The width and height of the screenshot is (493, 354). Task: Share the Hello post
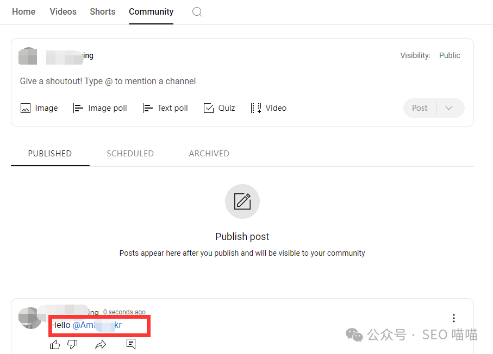point(101,345)
